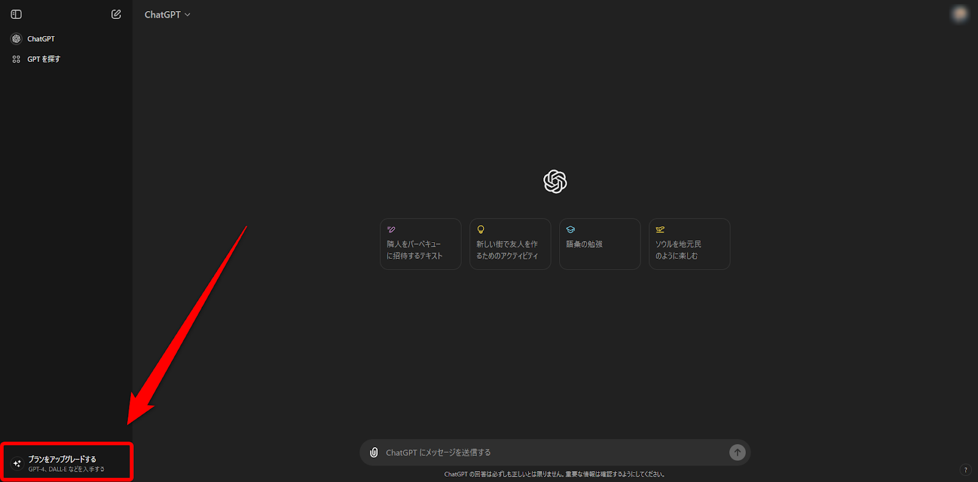The height and width of the screenshot is (482, 978).
Task: Start a new chat with pencil icon
Action: click(116, 14)
